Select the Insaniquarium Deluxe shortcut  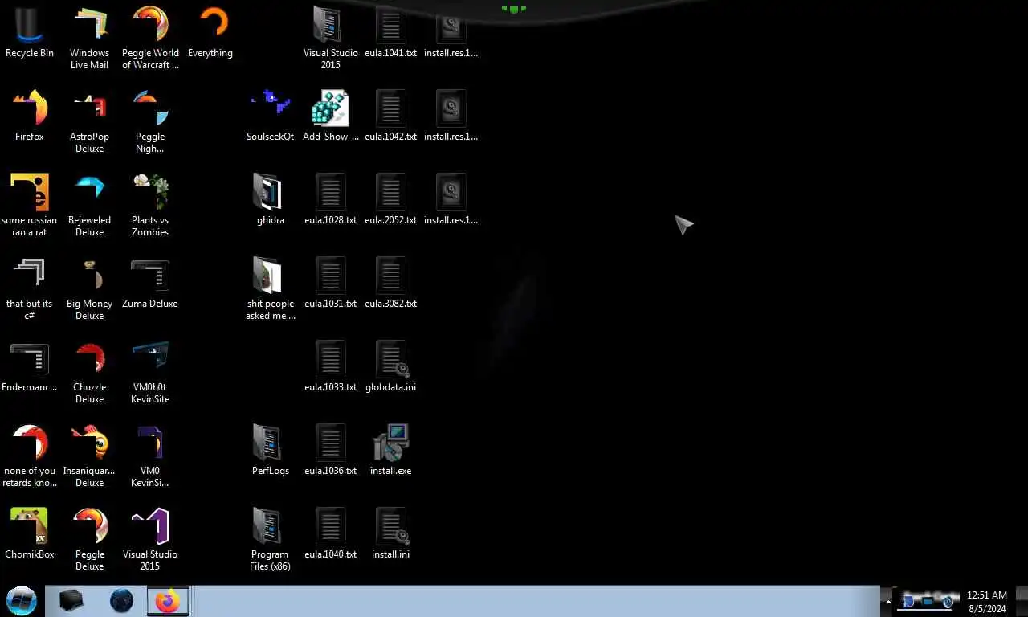coord(89,456)
